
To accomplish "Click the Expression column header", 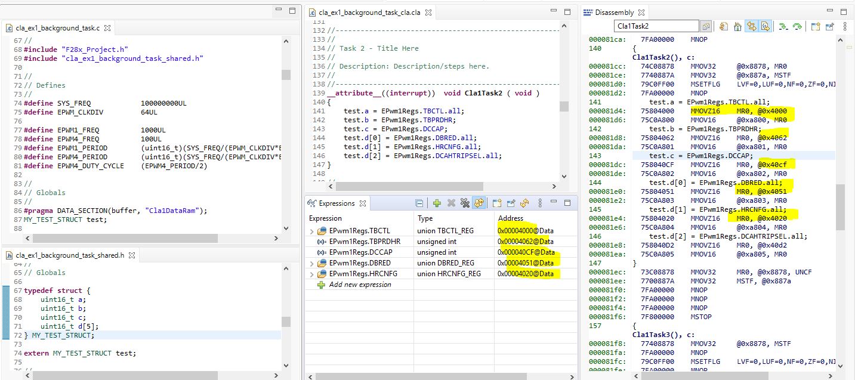I will coord(360,218).
